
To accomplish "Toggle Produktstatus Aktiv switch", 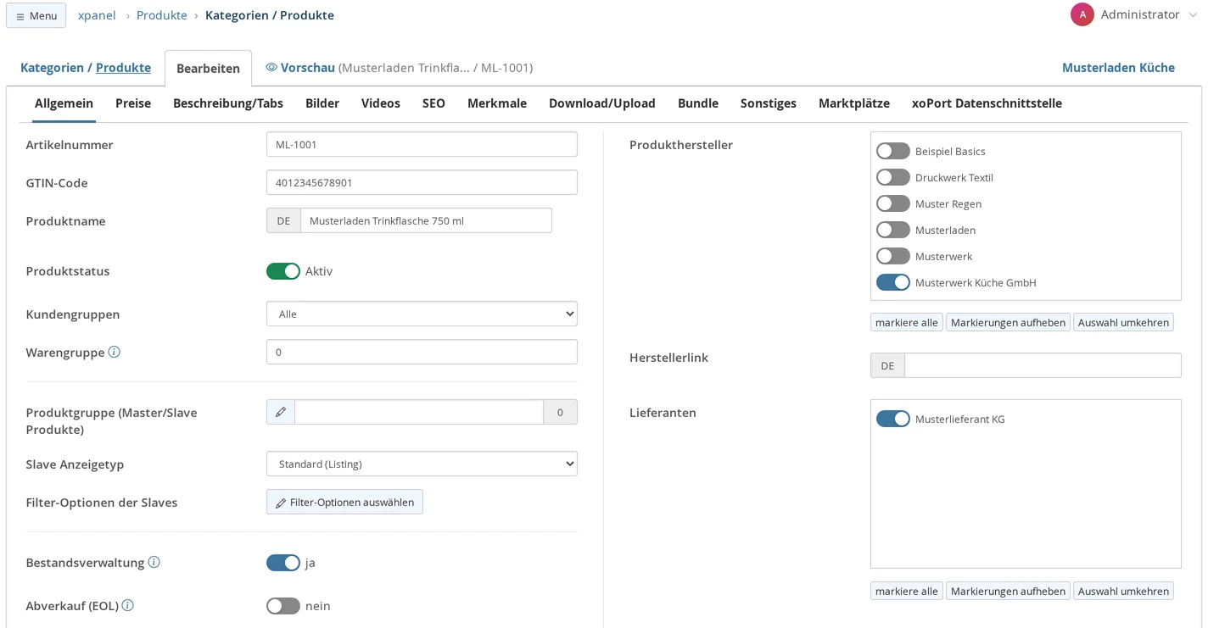I will (x=283, y=271).
